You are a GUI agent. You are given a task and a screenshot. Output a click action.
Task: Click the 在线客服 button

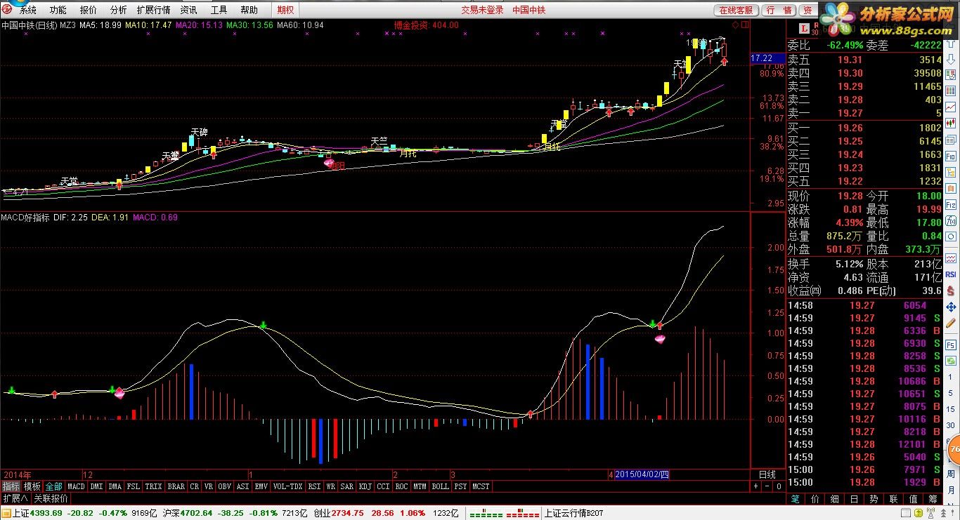point(737,10)
